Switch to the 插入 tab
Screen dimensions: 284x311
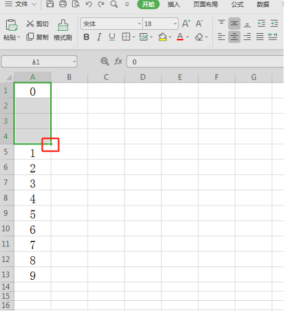pos(174,5)
